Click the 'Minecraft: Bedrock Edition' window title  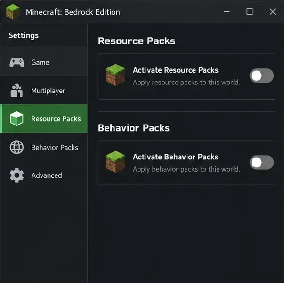pyautogui.click(x=73, y=12)
